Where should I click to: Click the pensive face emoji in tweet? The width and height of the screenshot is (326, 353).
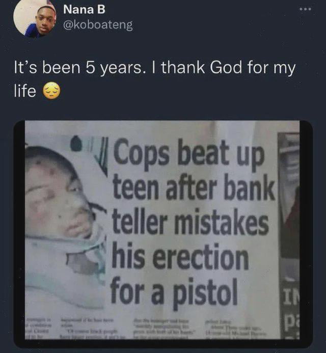(51, 92)
